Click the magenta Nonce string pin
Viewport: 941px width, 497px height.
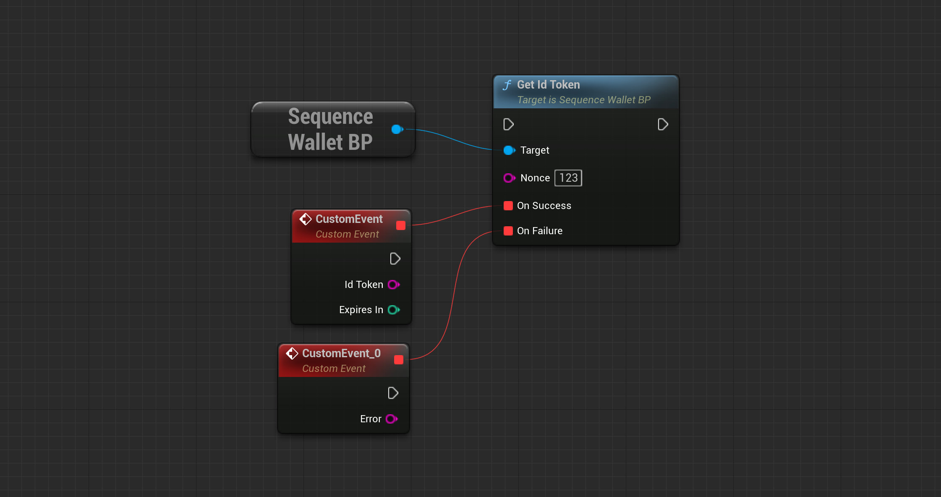(x=509, y=178)
